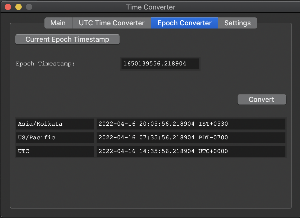
Task: Focus the Epoch Timestamp input field
Action: pyautogui.click(x=160, y=64)
